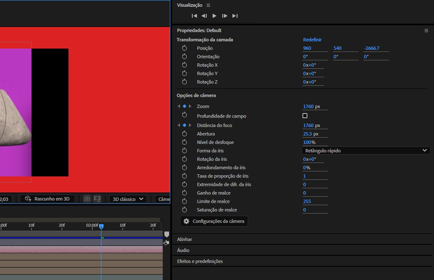
Task: Click the Abertura stopwatch icon
Action: [x=184, y=134]
